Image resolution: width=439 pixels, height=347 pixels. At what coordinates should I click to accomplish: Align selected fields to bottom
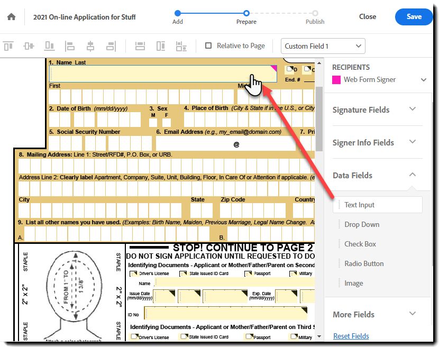(49, 46)
